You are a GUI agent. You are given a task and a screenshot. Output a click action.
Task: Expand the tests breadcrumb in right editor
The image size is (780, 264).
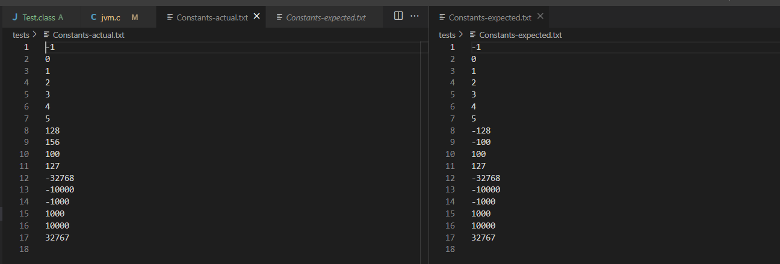click(447, 35)
